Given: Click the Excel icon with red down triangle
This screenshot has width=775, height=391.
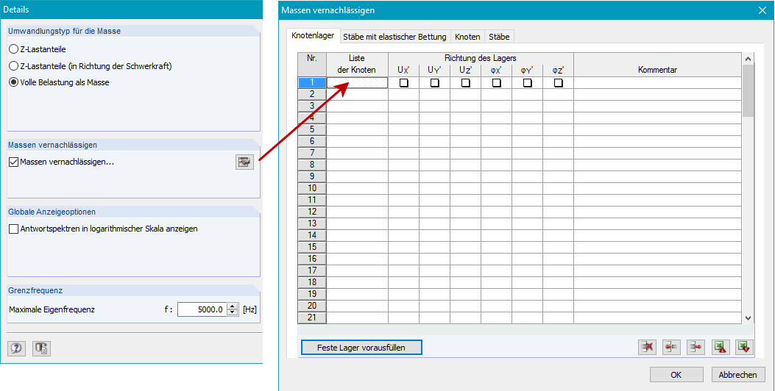Looking at the screenshot, I should coord(744,347).
